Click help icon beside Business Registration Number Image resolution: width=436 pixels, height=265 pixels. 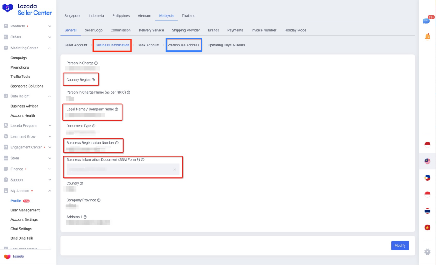(117, 143)
